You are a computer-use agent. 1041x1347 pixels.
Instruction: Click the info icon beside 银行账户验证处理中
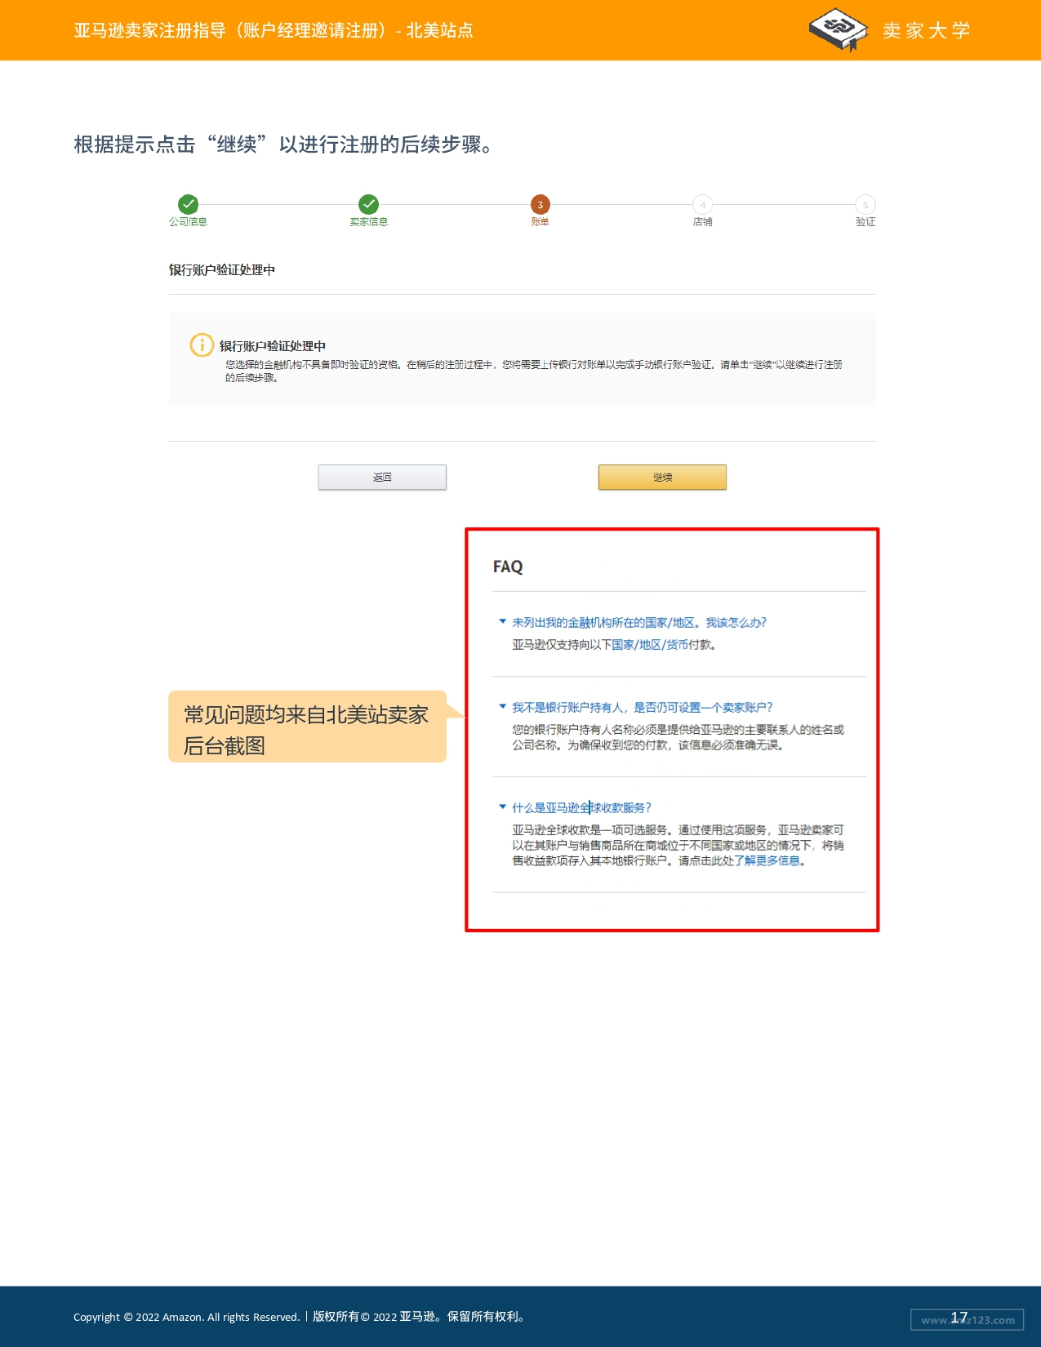[202, 345]
